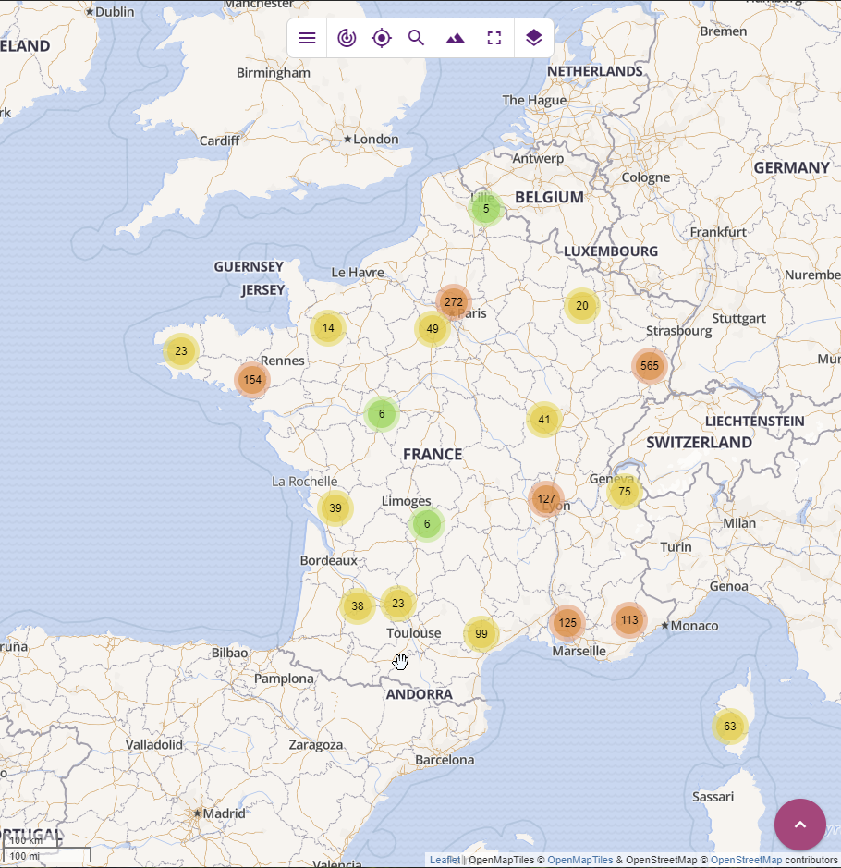The width and height of the screenshot is (841, 868).
Task: Expand the 75 cluster near Geneva
Action: pos(625,492)
